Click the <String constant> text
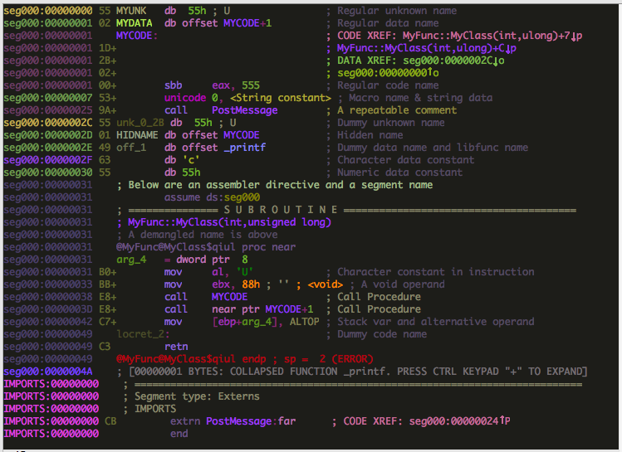The image size is (622, 452). tap(281, 98)
